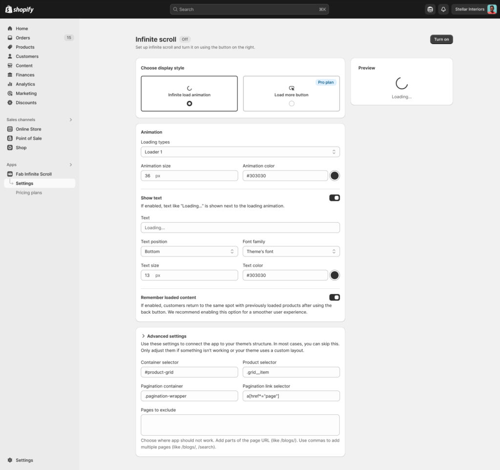Click the Discounts badge icon
The width and height of the screenshot is (500, 470).
point(10,103)
